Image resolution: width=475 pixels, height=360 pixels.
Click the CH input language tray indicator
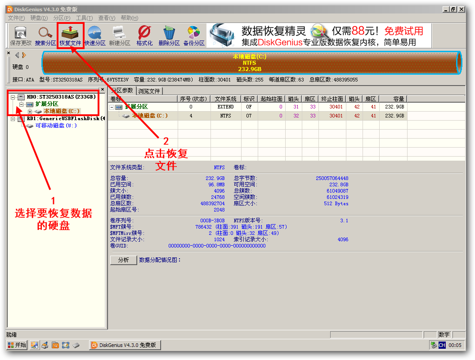click(x=442, y=345)
